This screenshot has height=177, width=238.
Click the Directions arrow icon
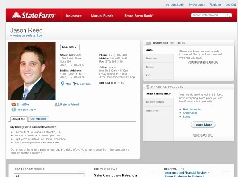pyautogui.click(x=75, y=84)
